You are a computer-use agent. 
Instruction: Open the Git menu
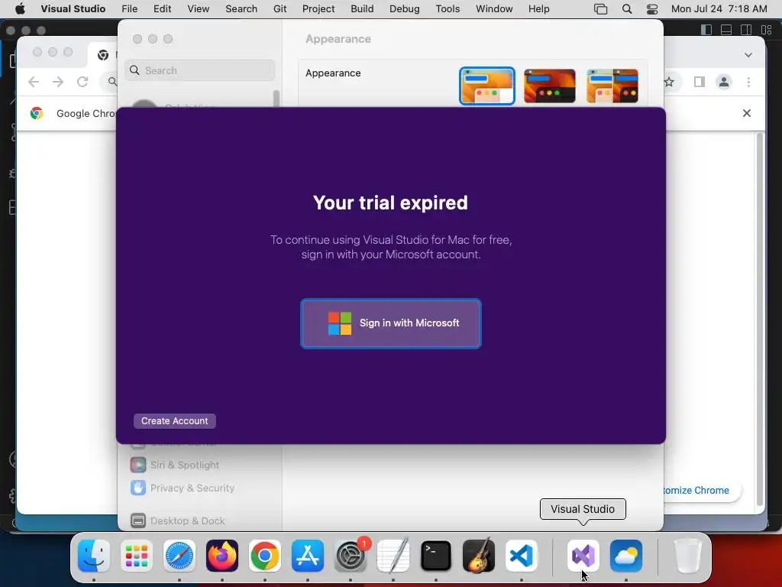tap(280, 8)
